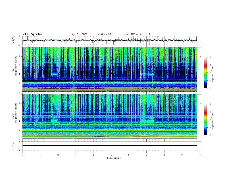Click the ch.1 spectrogram color scale bar
Viewport: 225px width, 174px height.
pos(205,73)
